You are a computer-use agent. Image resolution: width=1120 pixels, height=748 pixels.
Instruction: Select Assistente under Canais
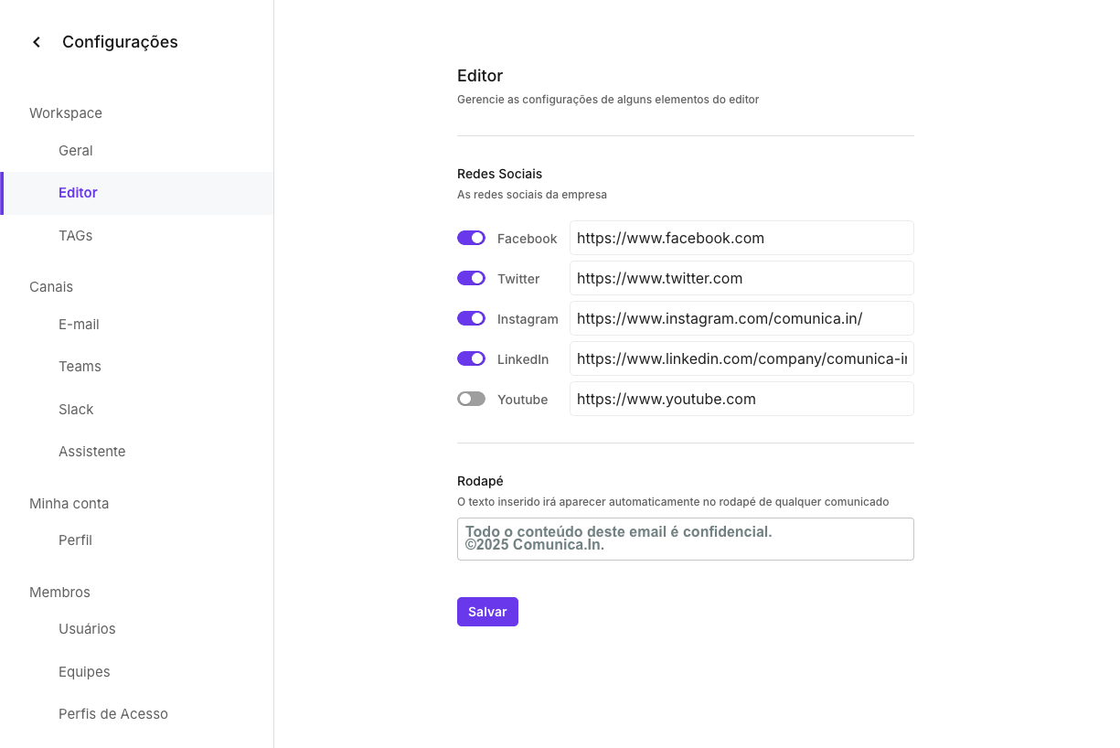pos(92,451)
